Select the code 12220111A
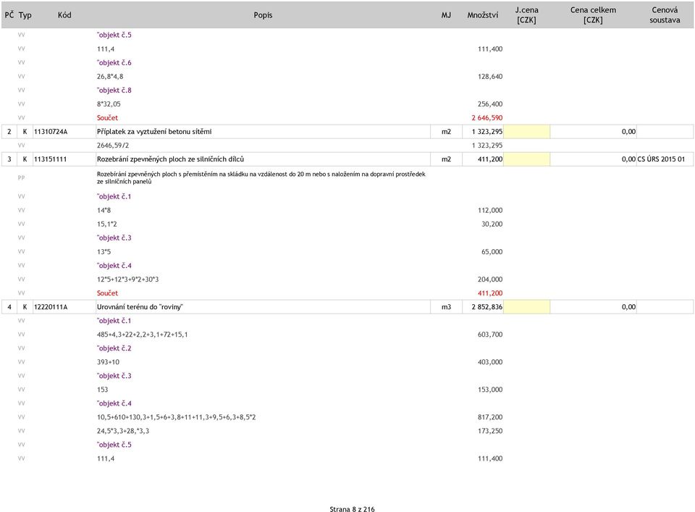This screenshot has width=695, height=512. [x=51, y=307]
